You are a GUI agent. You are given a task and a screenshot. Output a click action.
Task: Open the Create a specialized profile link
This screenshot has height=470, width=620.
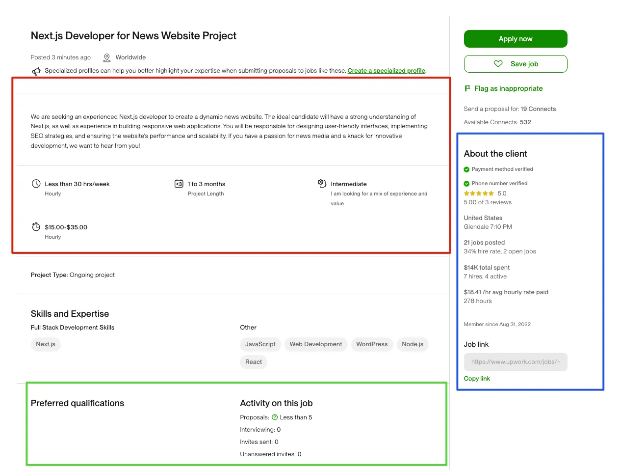point(386,70)
